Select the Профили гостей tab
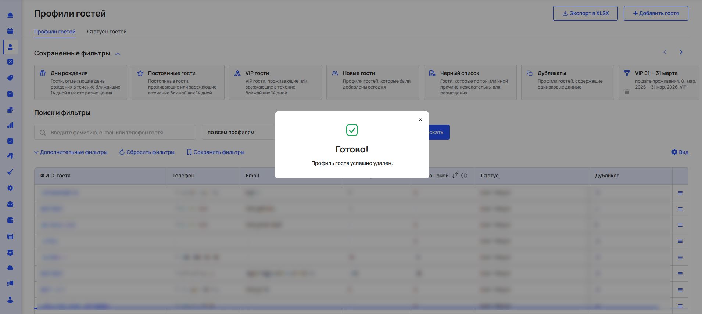This screenshot has width=702, height=314. 55,32
